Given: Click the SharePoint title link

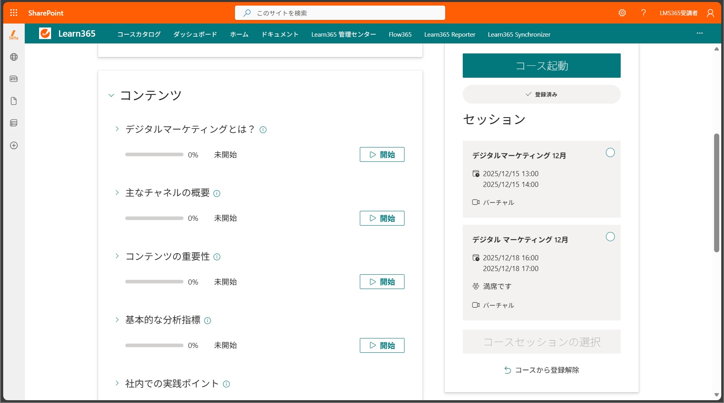Looking at the screenshot, I should 45,13.
